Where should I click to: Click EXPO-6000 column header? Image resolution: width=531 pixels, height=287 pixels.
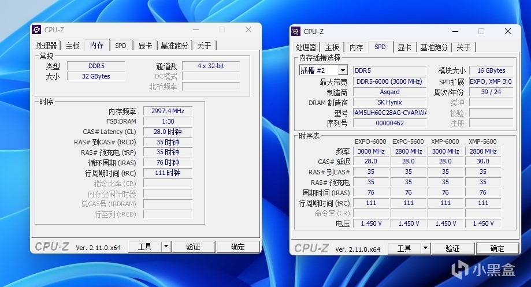pos(370,142)
